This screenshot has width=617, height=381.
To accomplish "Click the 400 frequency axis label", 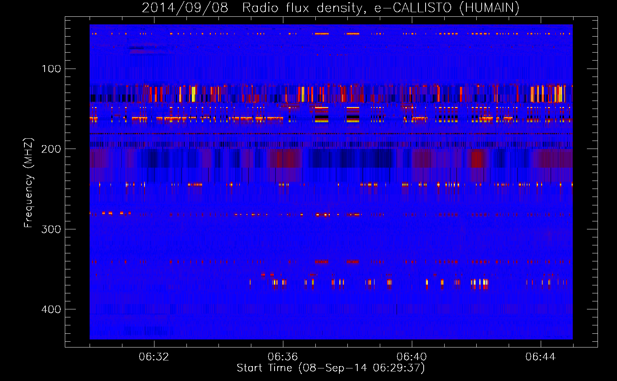I will click(51, 309).
